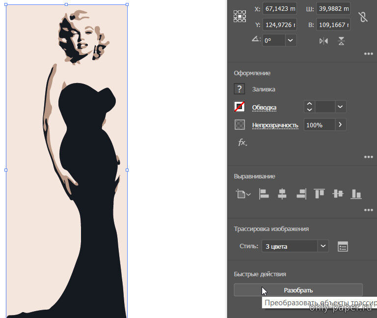Open the Image Trace panel icon

343,247
